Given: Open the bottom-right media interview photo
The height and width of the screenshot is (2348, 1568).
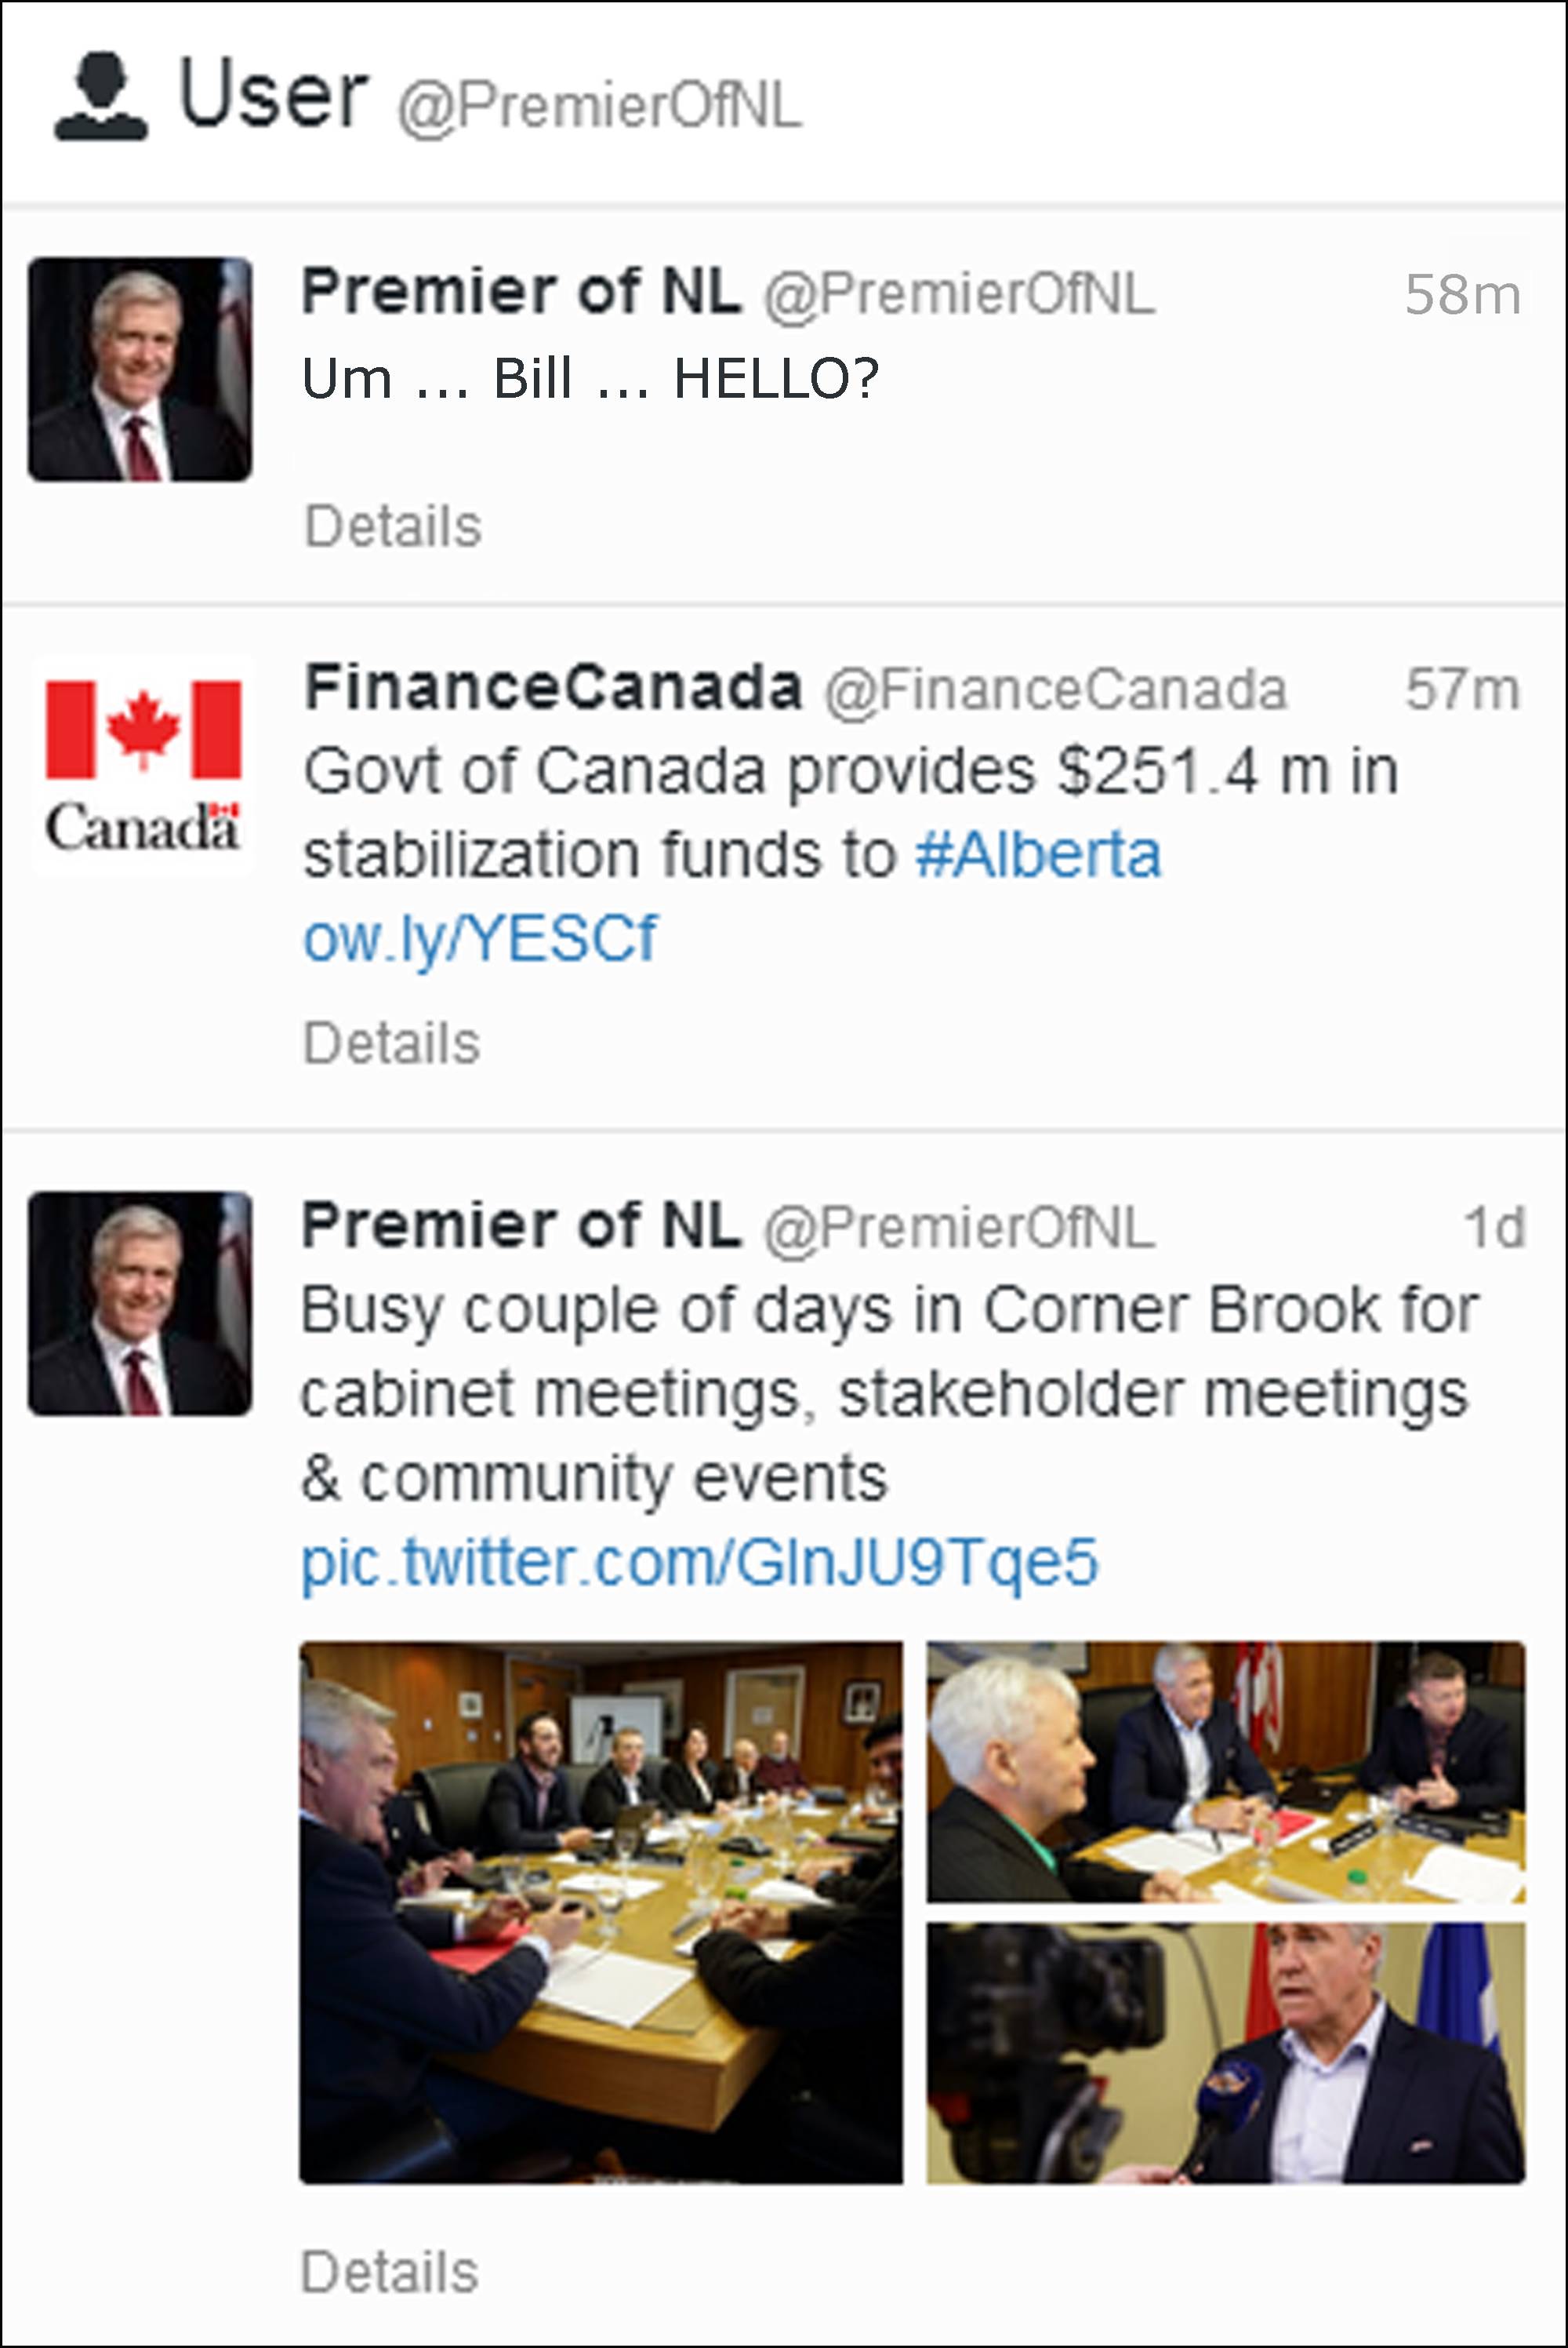Looking at the screenshot, I should (x=1226, y=2053).
